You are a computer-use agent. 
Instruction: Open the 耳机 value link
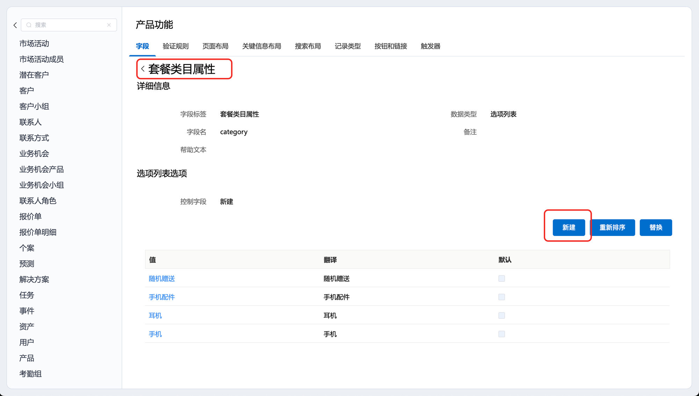click(155, 316)
